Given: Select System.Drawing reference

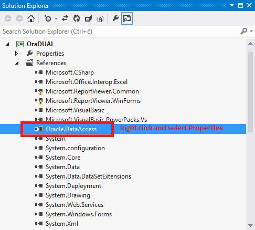Looking at the screenshot, I should tap(68, 195).
